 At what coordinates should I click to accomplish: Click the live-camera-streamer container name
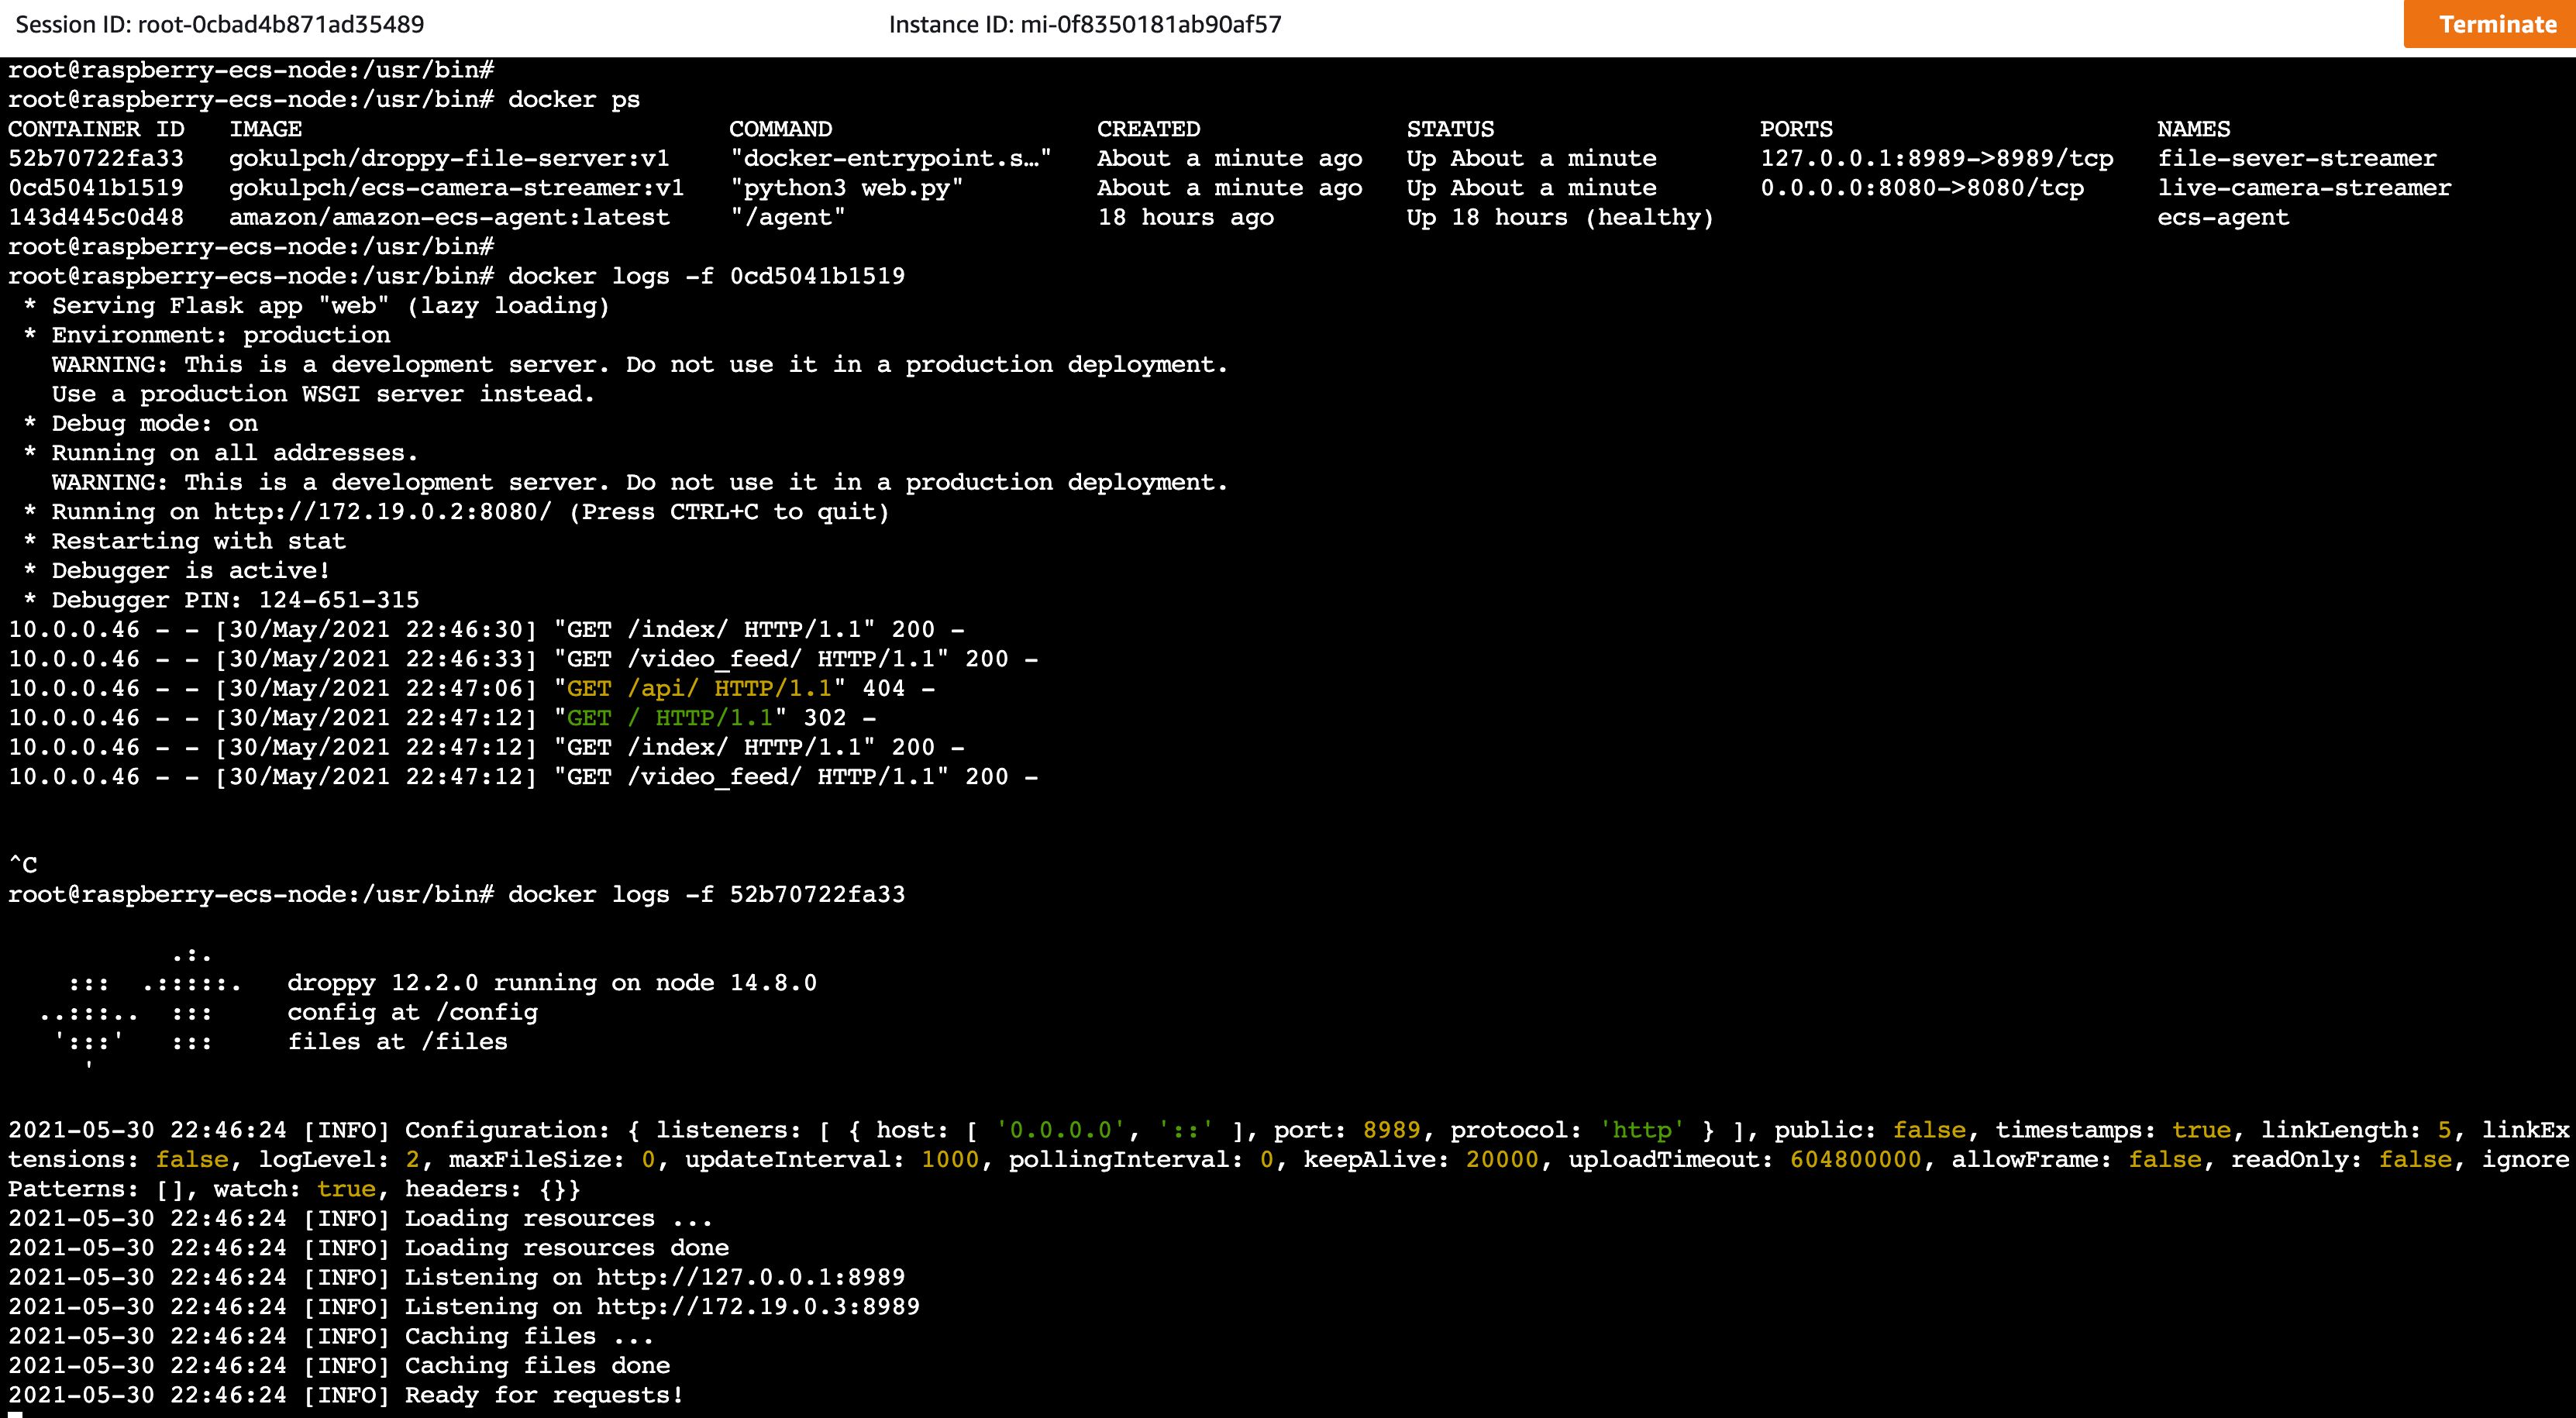click(x=2304, y=188)
